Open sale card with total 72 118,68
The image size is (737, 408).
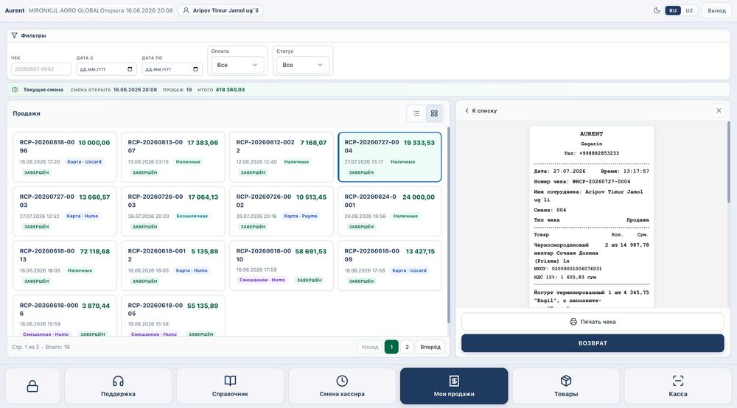65,266
